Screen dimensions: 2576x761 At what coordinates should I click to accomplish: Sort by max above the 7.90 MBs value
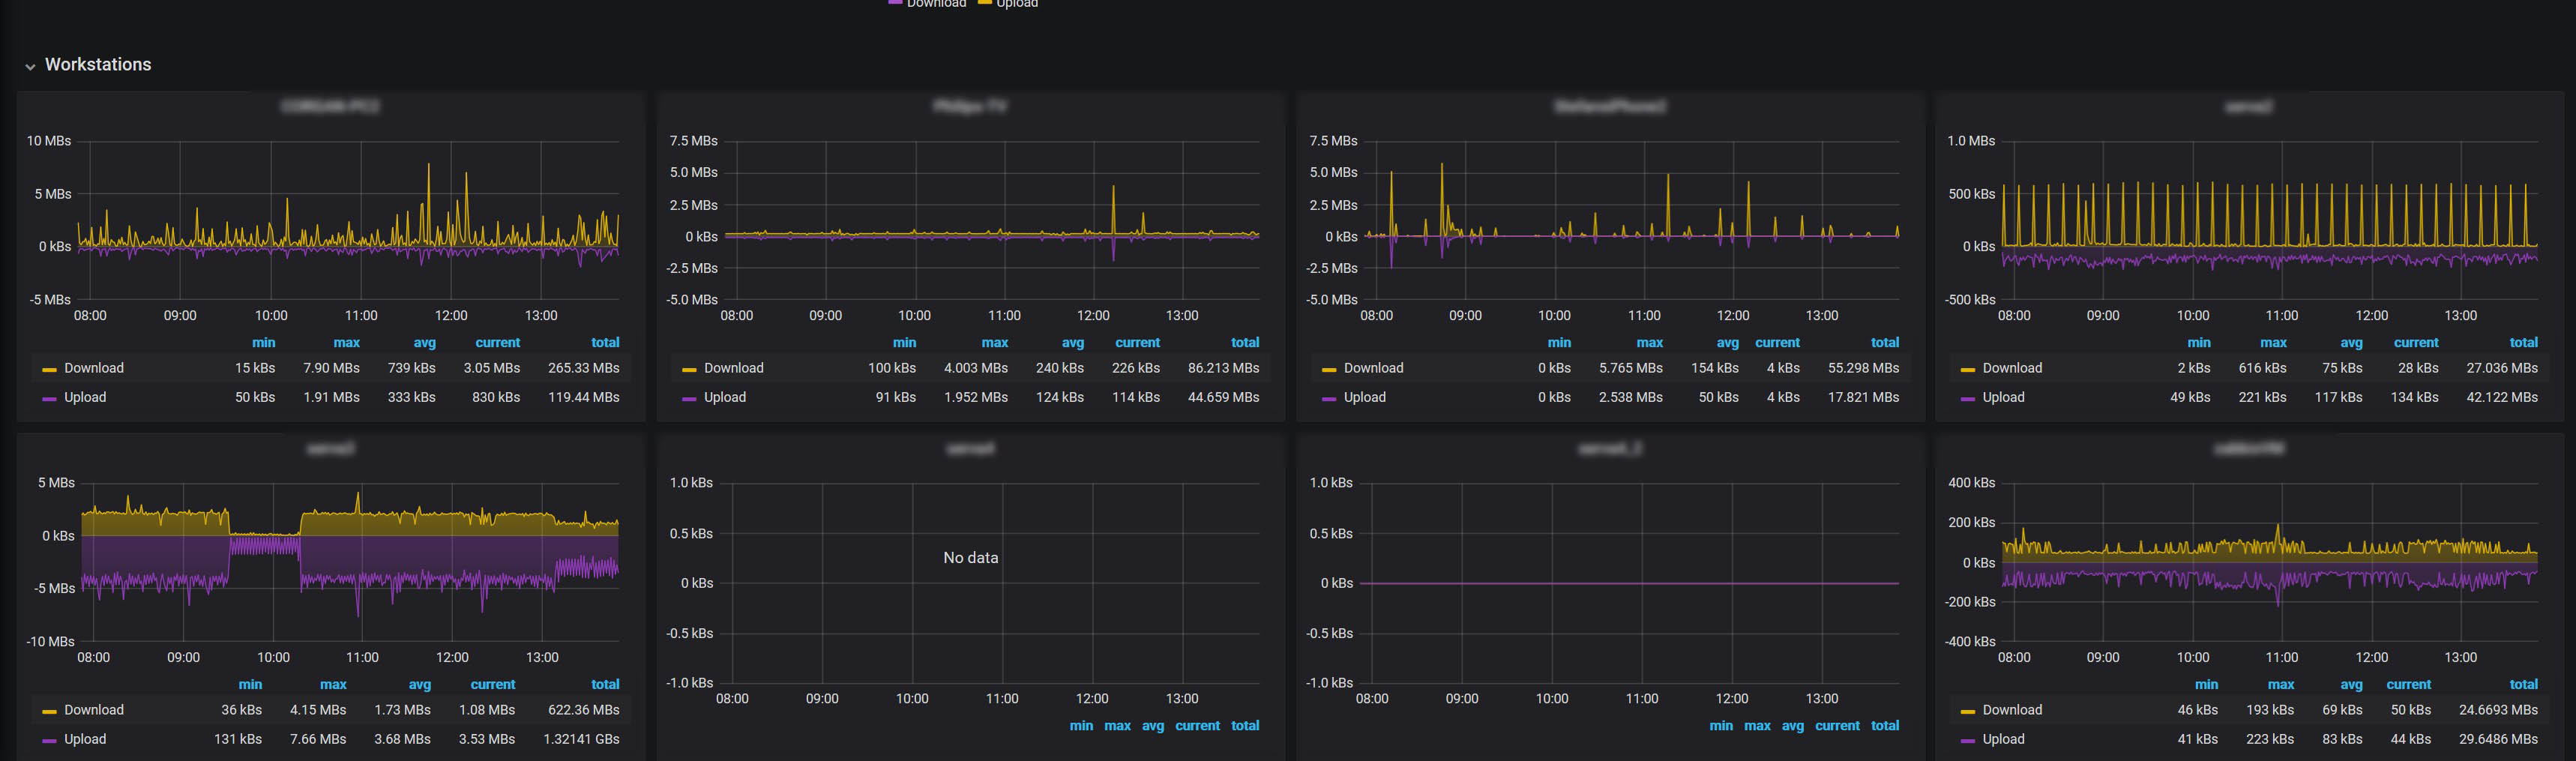347,342
